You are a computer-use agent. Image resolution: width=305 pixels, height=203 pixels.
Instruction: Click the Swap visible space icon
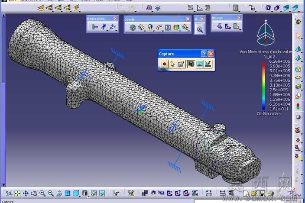pos(102,193)
